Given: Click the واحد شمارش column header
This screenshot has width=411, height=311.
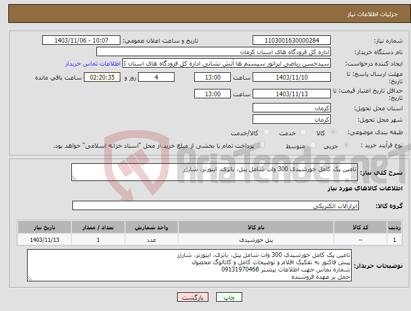Looking at the screenshot, I should [152, 227].
